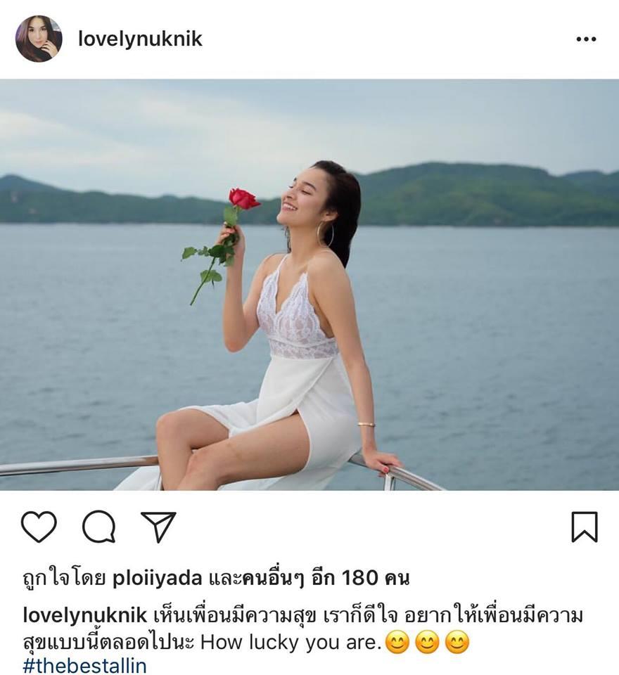This screenshot has height=675, width=619.
Task: Open the three-dot post options menu
Action: click(586, 39)
